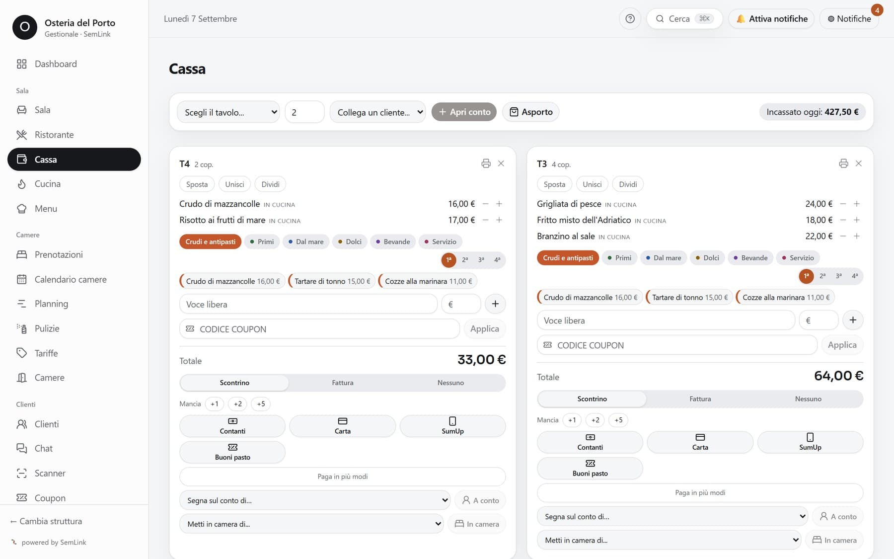Select Fattura receipt type for T3
The width and height of the screenshot is (894, 559).
coord(700,399)
